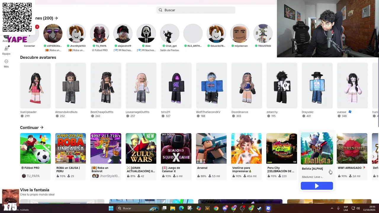Open the Fútbol PRO game
Image resolution: width=379 pixels, height=213 pixels.
[35, 148]
